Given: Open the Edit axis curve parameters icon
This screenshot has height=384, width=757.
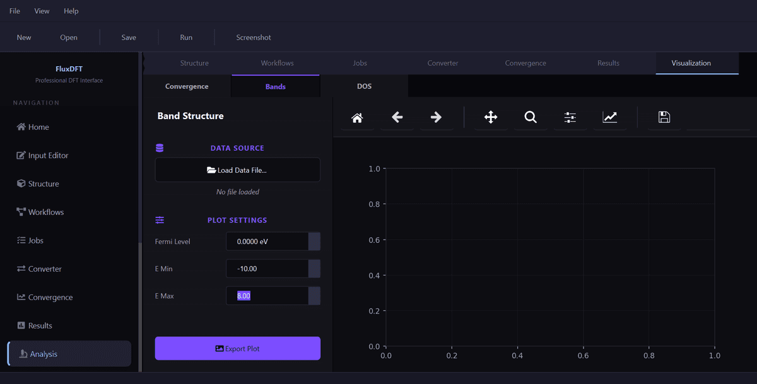Looking at the screenshot, I should (x=610, y=117).
